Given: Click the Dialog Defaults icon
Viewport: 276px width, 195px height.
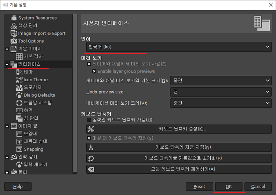Looking at the screenshot, I should 19,95.
